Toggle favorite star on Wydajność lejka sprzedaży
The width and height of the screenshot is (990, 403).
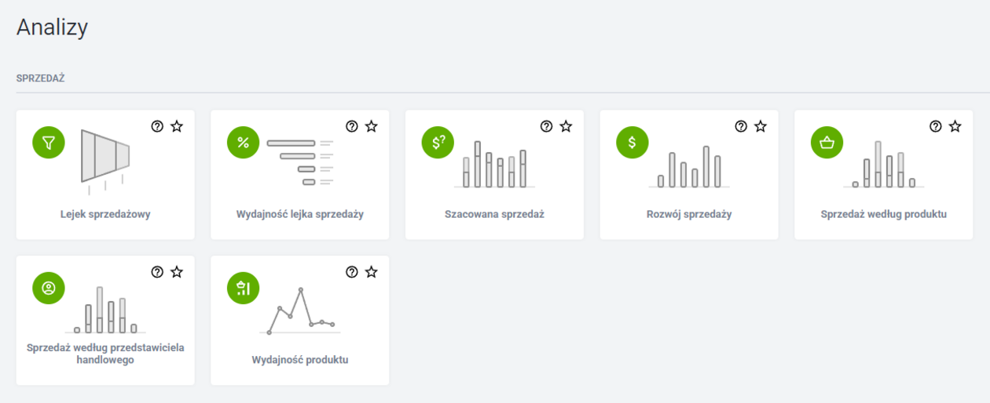pyautogui.click(x=372, y=126)
